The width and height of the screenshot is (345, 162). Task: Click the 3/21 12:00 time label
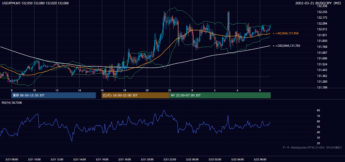point(57,159)
